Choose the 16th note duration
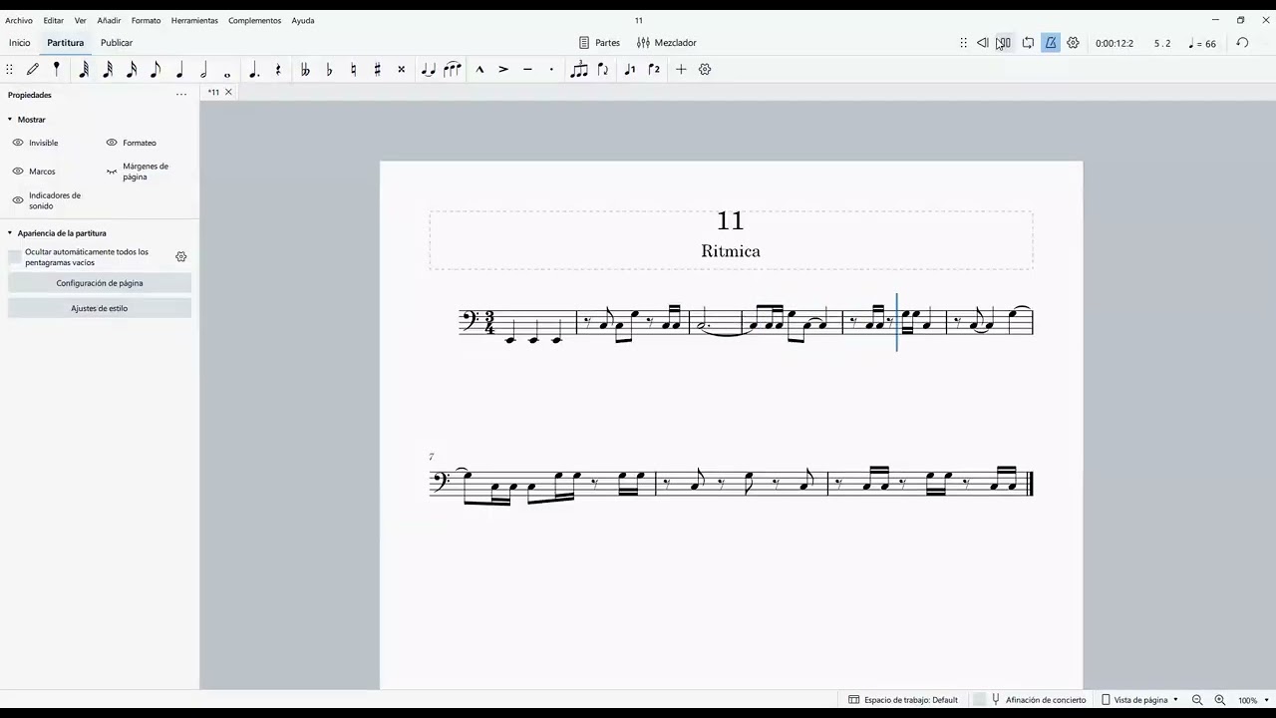 pos(132,69)
